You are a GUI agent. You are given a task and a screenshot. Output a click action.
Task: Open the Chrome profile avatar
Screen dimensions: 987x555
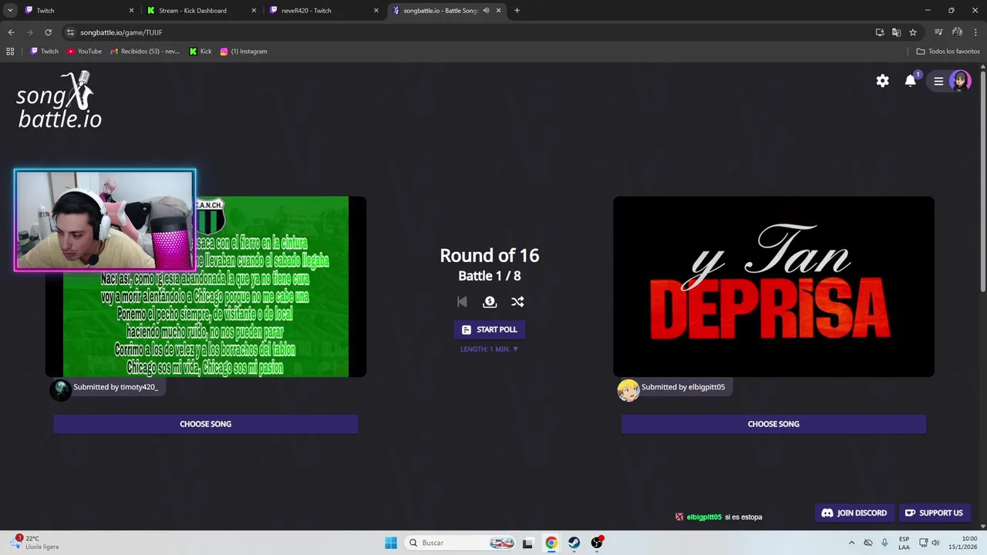click(957, 32)
